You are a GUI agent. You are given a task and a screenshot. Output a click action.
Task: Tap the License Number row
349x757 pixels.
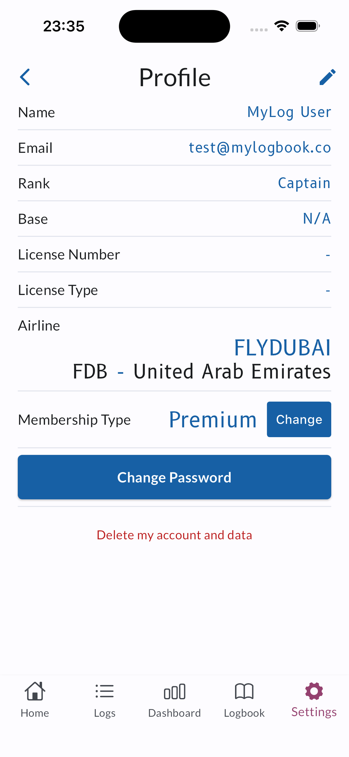(x=174, y=254)
